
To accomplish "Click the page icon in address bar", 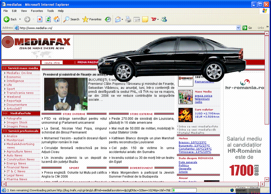I will pos(17,28).
